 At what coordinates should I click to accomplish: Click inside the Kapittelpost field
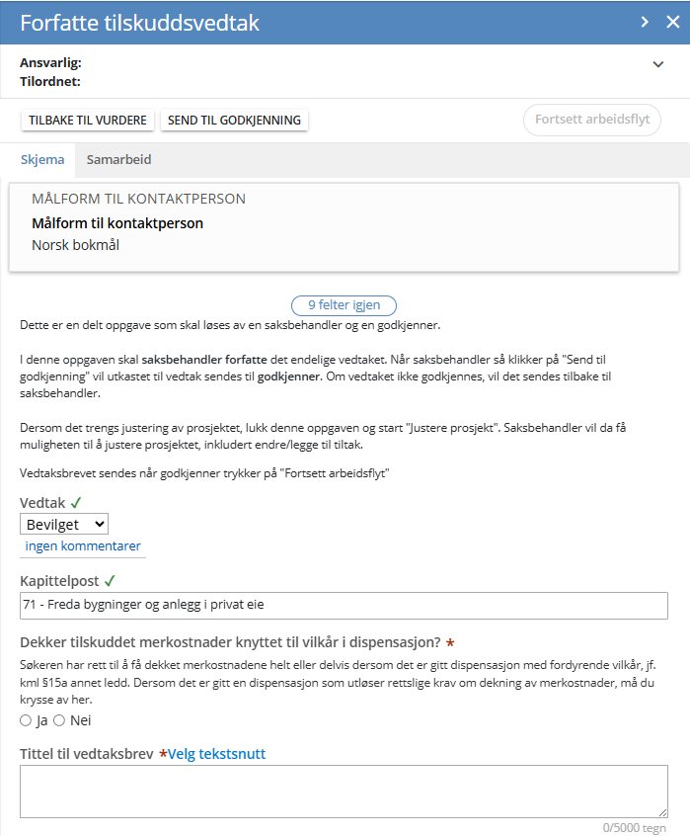pos(344,605)
